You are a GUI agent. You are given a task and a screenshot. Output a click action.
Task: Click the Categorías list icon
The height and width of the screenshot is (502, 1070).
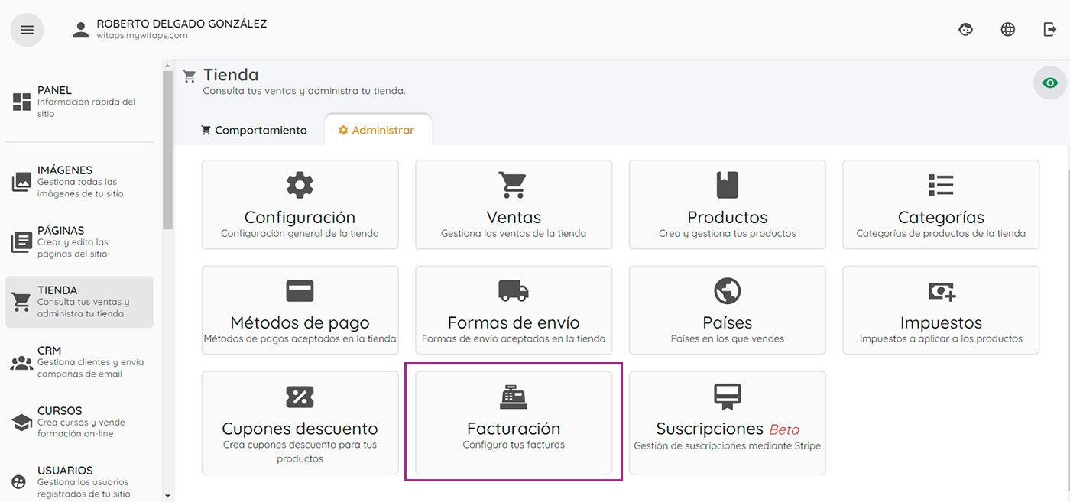[x=941, y=185]
